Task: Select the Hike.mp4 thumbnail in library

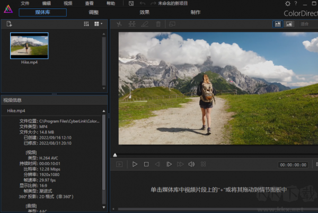Action: [x=29, y=46]
